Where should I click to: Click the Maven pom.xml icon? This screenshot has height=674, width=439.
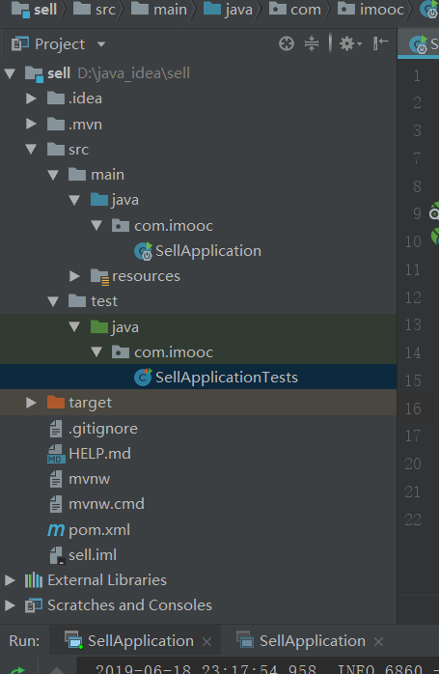[x=56, y=529]
